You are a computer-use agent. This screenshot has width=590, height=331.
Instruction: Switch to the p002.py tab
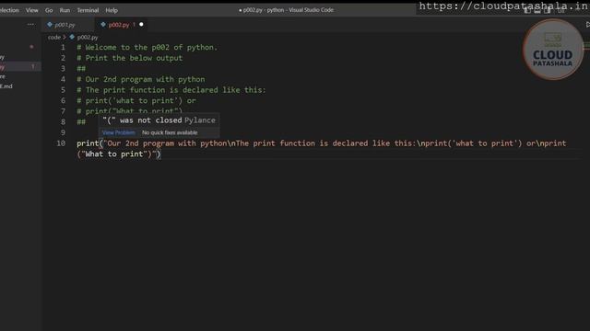[x=119, y=25]
